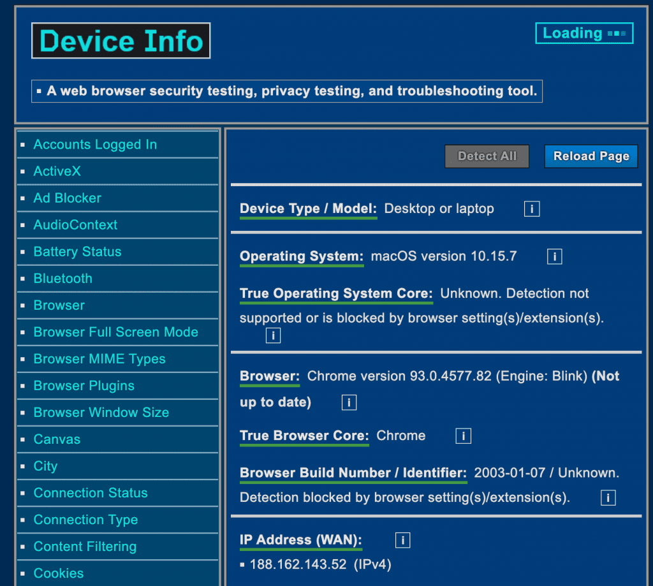Click the Loading indicator box
The image size is (653, 586).
(584, 33)
